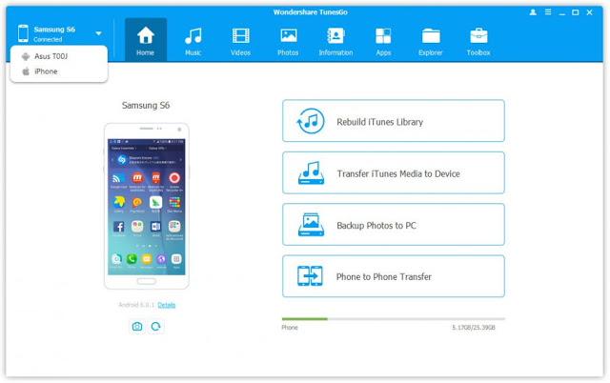The width and height of the screenshot is (610, 383).
Task: Switch to the Music tab
Action: point(193,40)
